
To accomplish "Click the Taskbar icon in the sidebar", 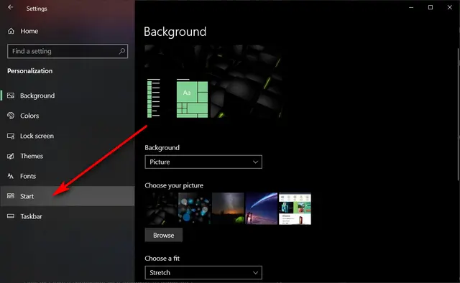I will 11,216.
